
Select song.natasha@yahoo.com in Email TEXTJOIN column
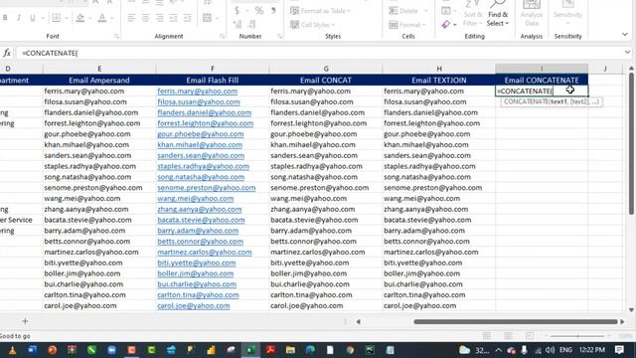(439, 177)
